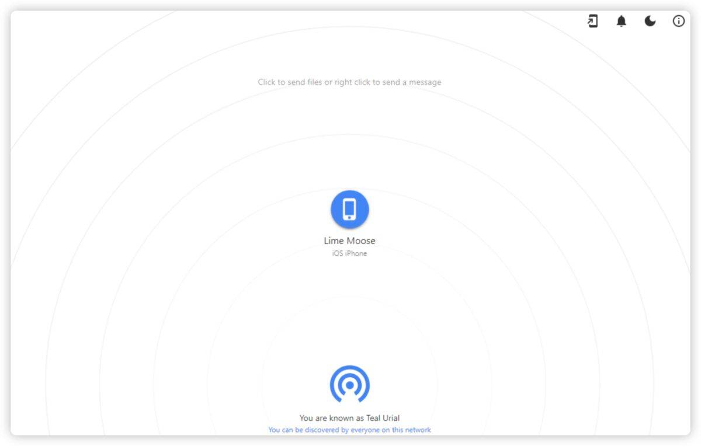
Task: Click the install app icon
Action: tap(592, 22)
